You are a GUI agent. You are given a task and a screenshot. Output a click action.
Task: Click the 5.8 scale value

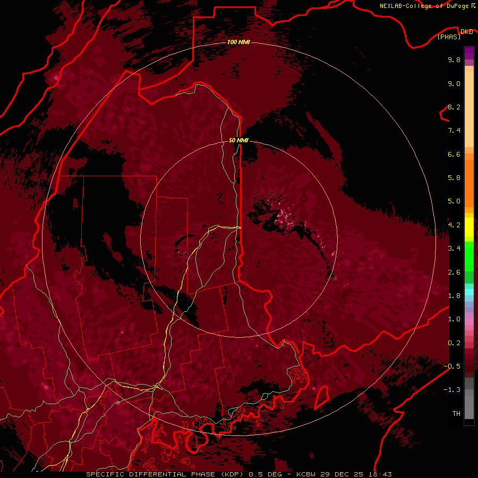(454, 178)
